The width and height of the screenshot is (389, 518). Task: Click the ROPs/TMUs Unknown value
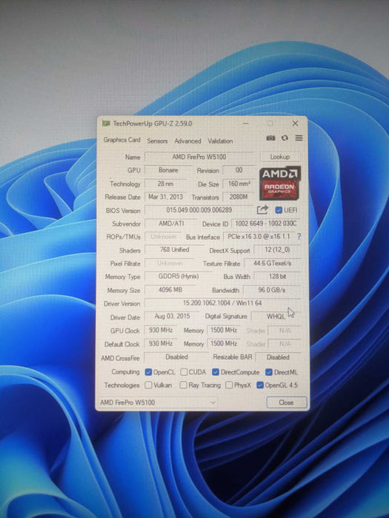(164, 237)
